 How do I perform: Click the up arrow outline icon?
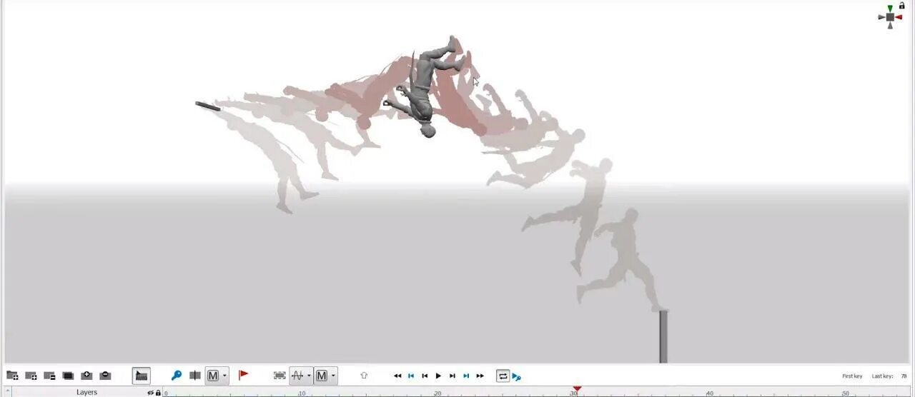[x=364, y=376]
